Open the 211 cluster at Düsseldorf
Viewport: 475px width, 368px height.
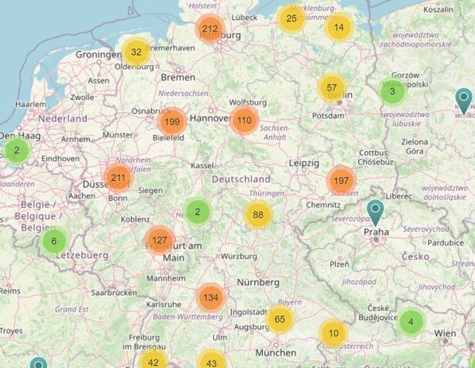(x=118, y=177)
